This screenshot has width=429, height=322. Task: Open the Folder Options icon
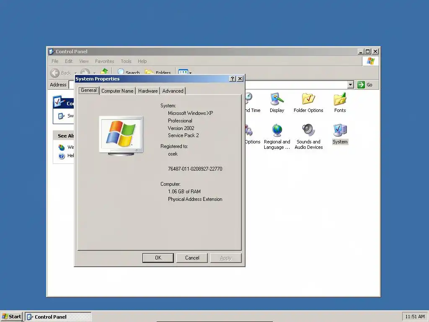point(308,103)
